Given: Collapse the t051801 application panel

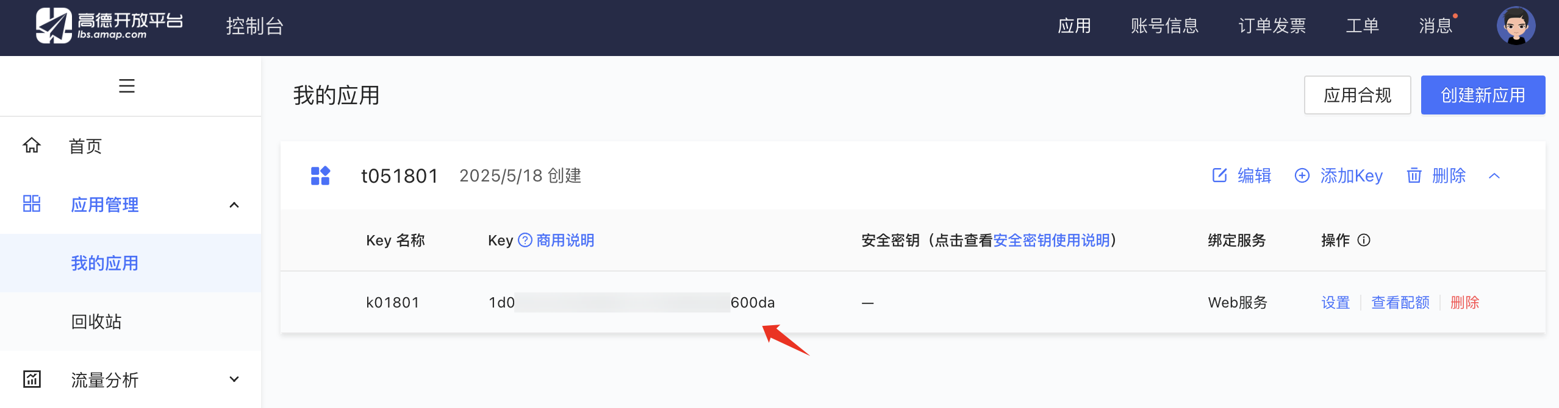Looking at the screenshot, I should pos(1494,176).
